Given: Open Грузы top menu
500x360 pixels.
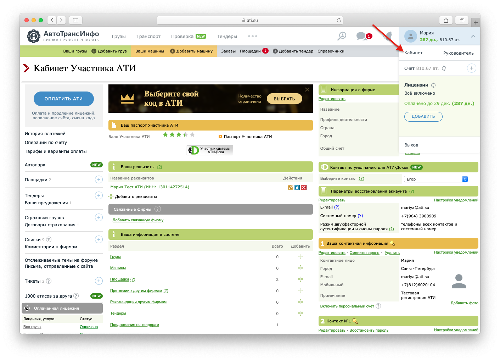Looking at the screenshot, I should point(119,36).
